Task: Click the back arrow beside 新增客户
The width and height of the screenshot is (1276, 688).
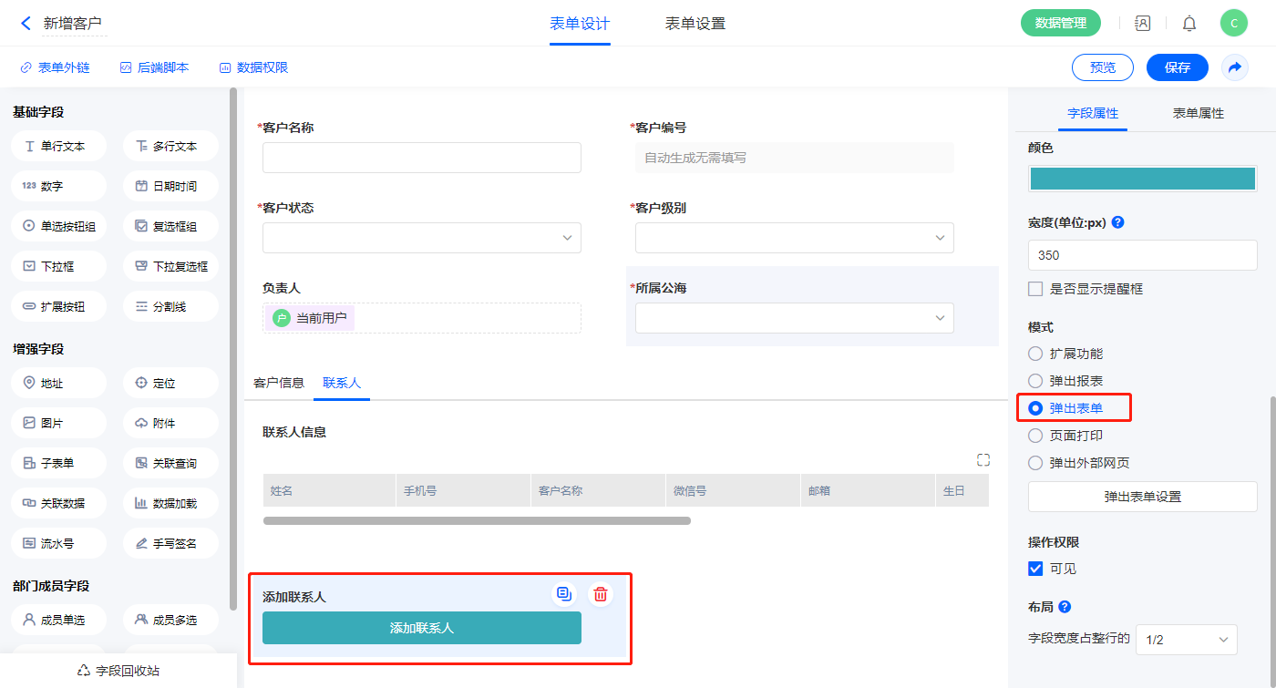Action: click(x=26, y=24)
